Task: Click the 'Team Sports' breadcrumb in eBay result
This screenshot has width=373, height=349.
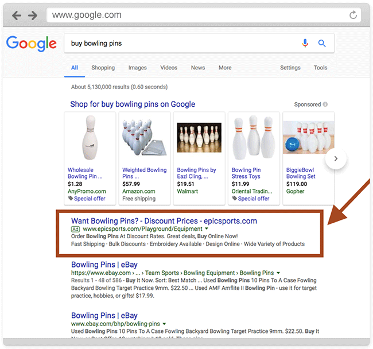Action: 162,273
